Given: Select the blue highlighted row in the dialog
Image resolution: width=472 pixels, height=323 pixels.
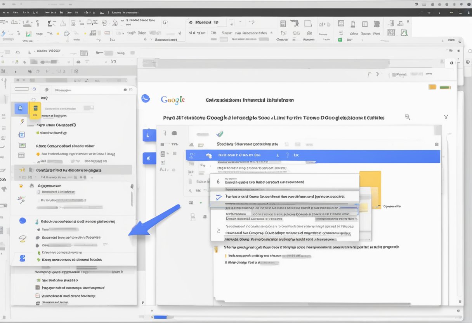Looking at the screenshot, I should pos(312,156).
